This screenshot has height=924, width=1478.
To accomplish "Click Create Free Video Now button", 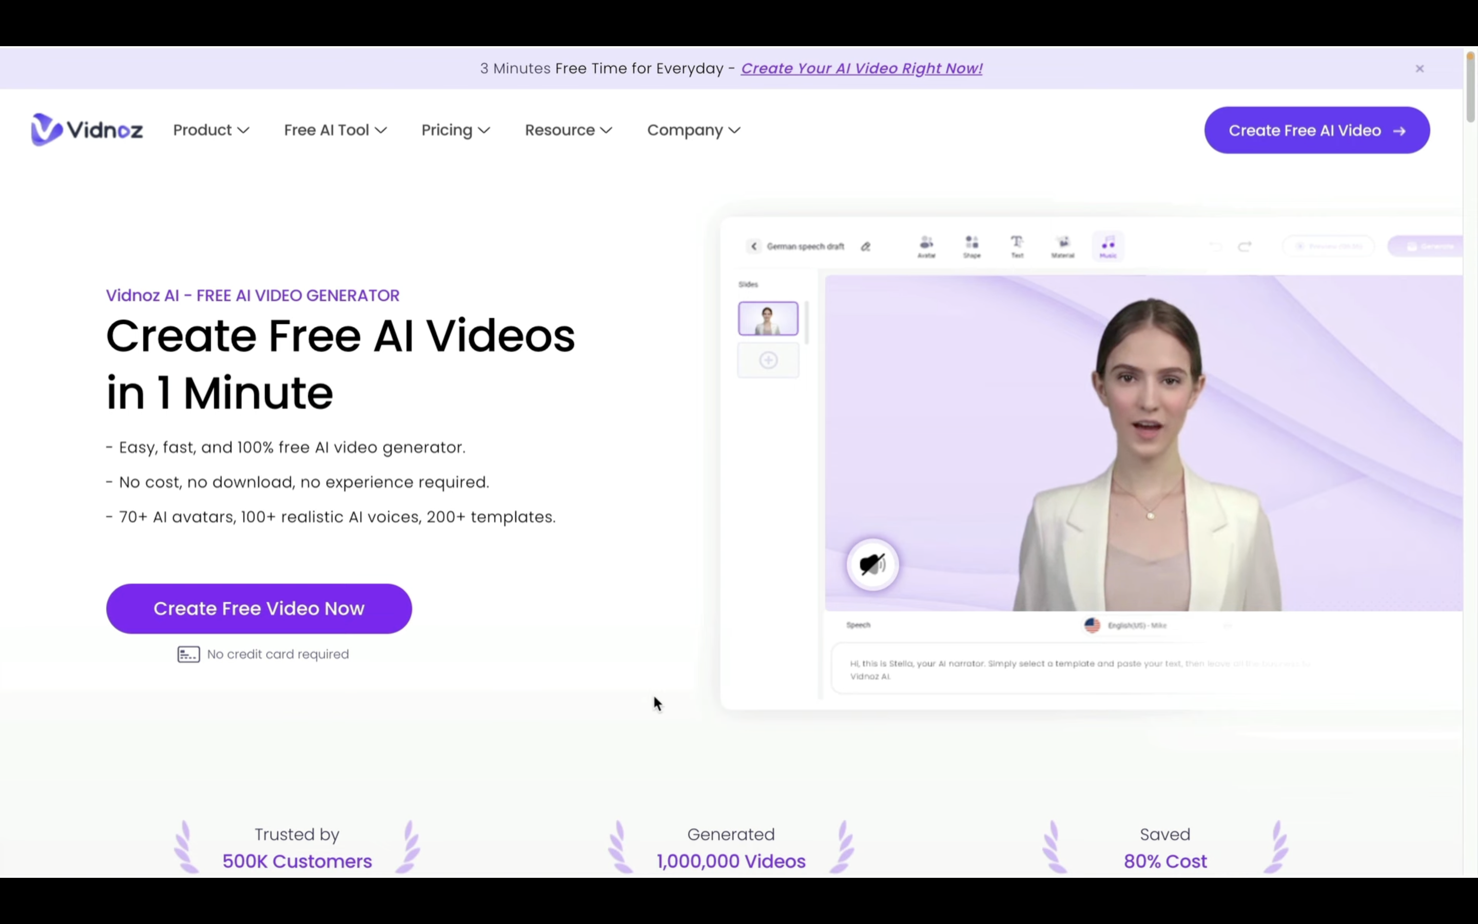I will pyautogui.click(x=259, y=608).
